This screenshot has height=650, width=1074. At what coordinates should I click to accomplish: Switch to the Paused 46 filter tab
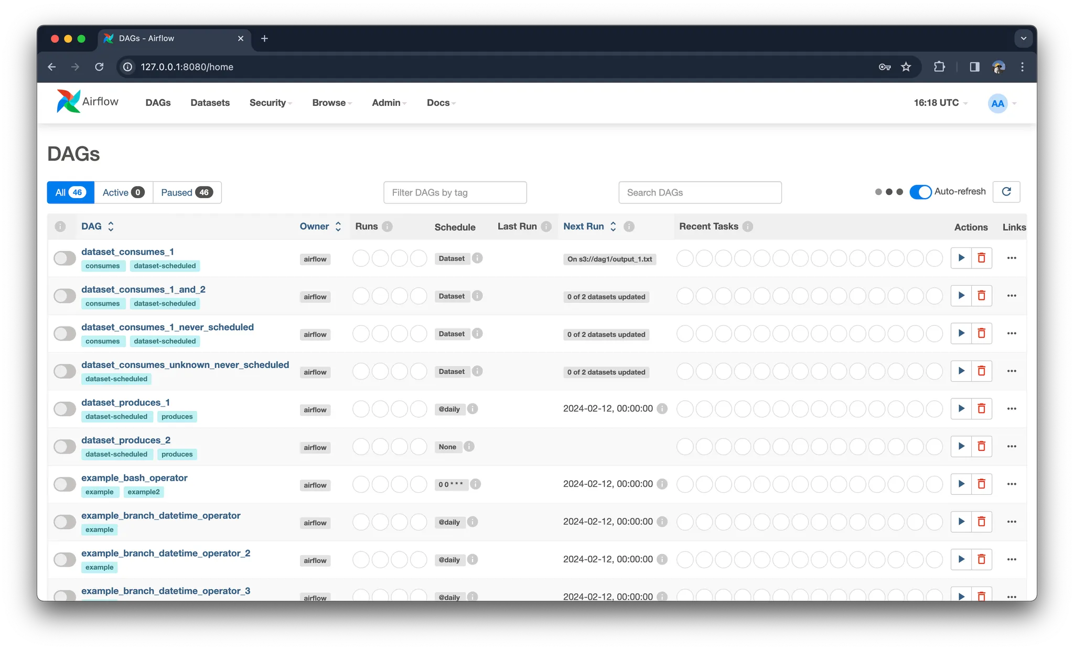click(x=187, y=192)
